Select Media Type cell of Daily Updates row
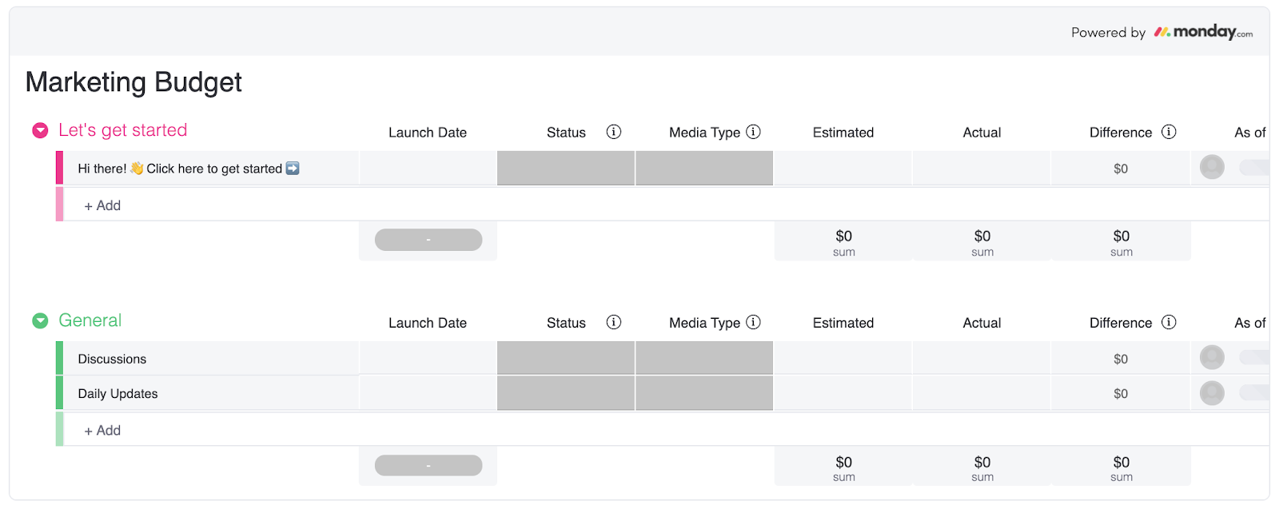The width and height of the screenshot is (1279, 513). tap(704, 393)
